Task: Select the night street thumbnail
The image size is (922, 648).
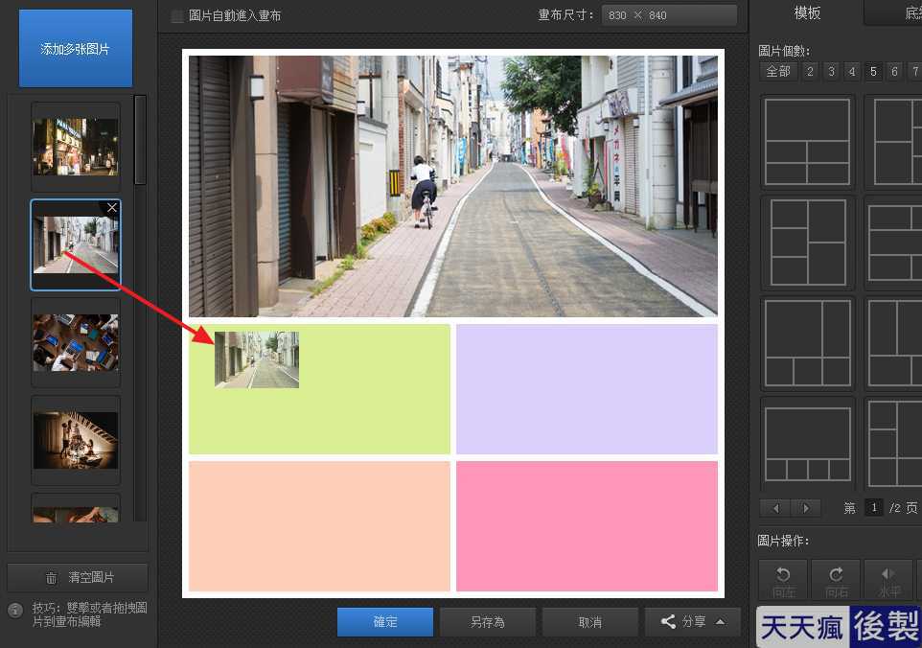Action: click(76, 147)
